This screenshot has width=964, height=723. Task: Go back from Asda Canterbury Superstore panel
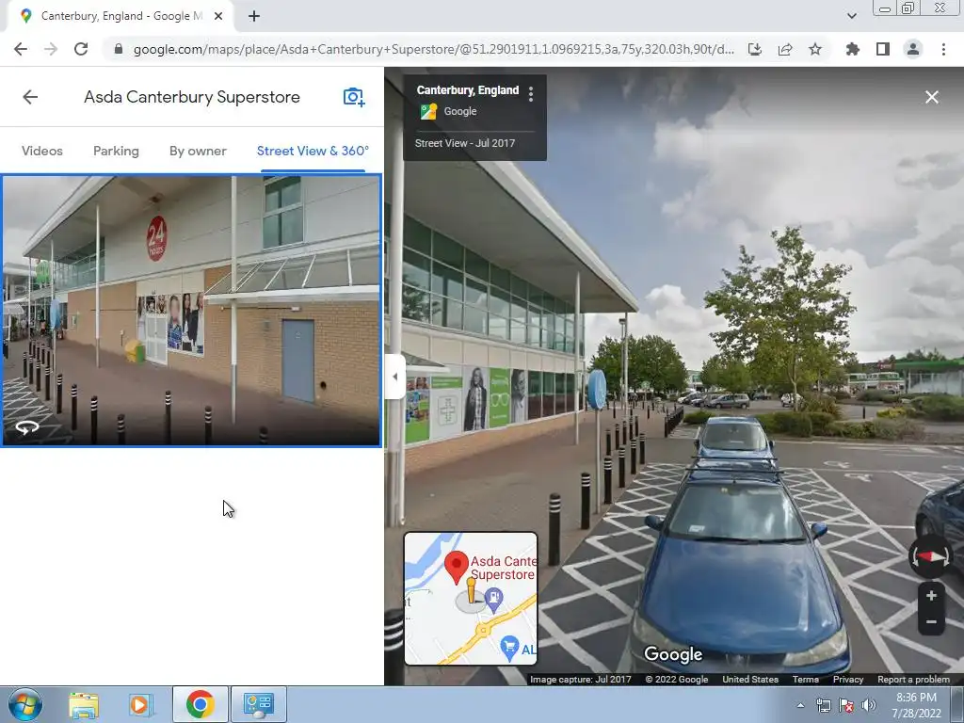pyautogui.click(x=30, y=97)
